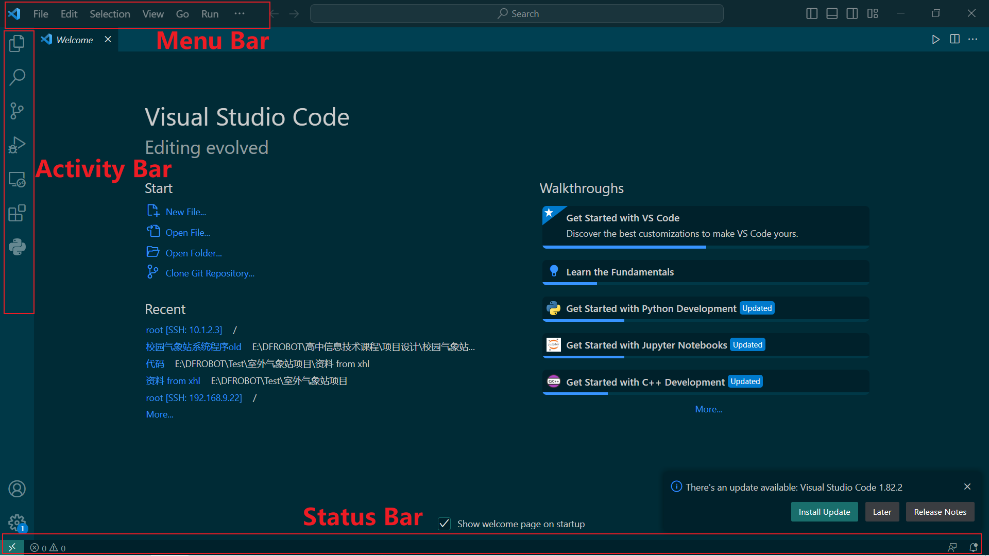
Task: Click the notifications bell in status bar
Action: click(x=974, y=547)
